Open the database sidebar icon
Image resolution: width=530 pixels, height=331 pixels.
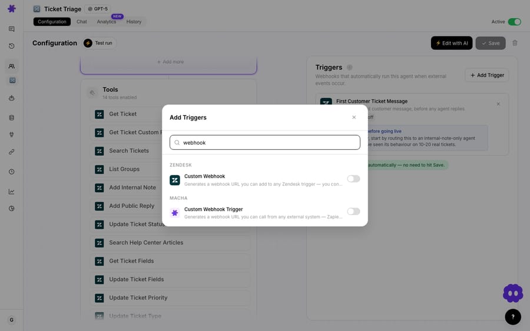click(x=12, y=118)
